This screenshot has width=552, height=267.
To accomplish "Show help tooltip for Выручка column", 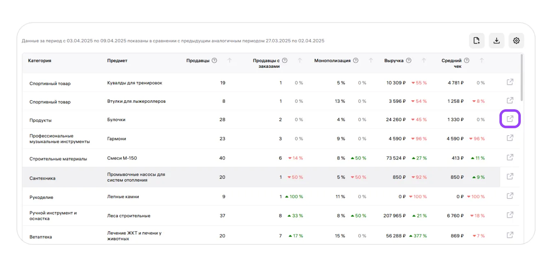I will pyautogui.click(x=409, y=61).
